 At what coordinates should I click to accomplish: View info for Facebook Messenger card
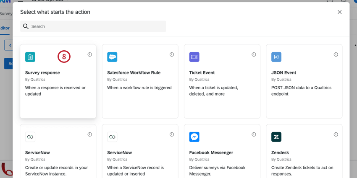(x=254, y=134)
